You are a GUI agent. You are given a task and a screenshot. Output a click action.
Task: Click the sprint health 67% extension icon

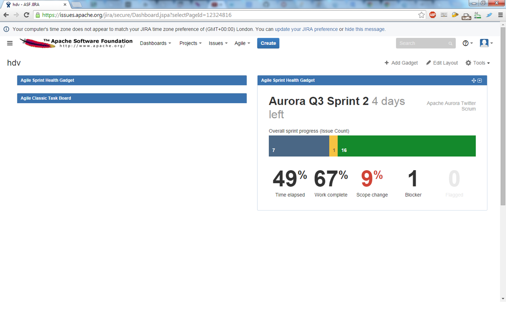click(x=478, y=15)
